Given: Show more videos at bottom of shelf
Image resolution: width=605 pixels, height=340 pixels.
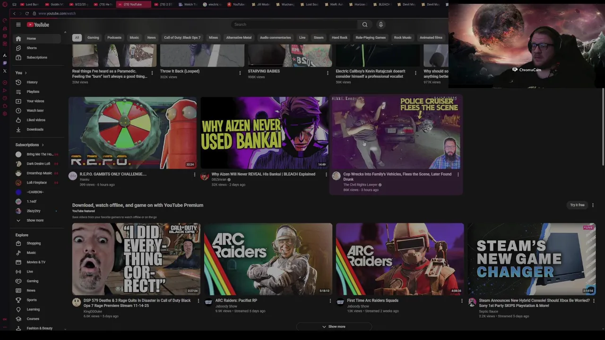Looking at the screenshot, I should pyautogui.click(x=334, y=326).
